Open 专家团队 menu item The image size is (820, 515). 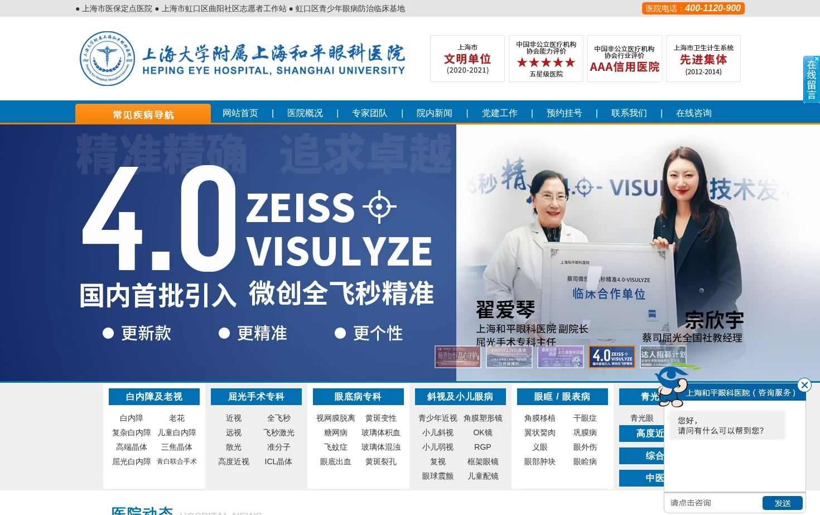370,113
